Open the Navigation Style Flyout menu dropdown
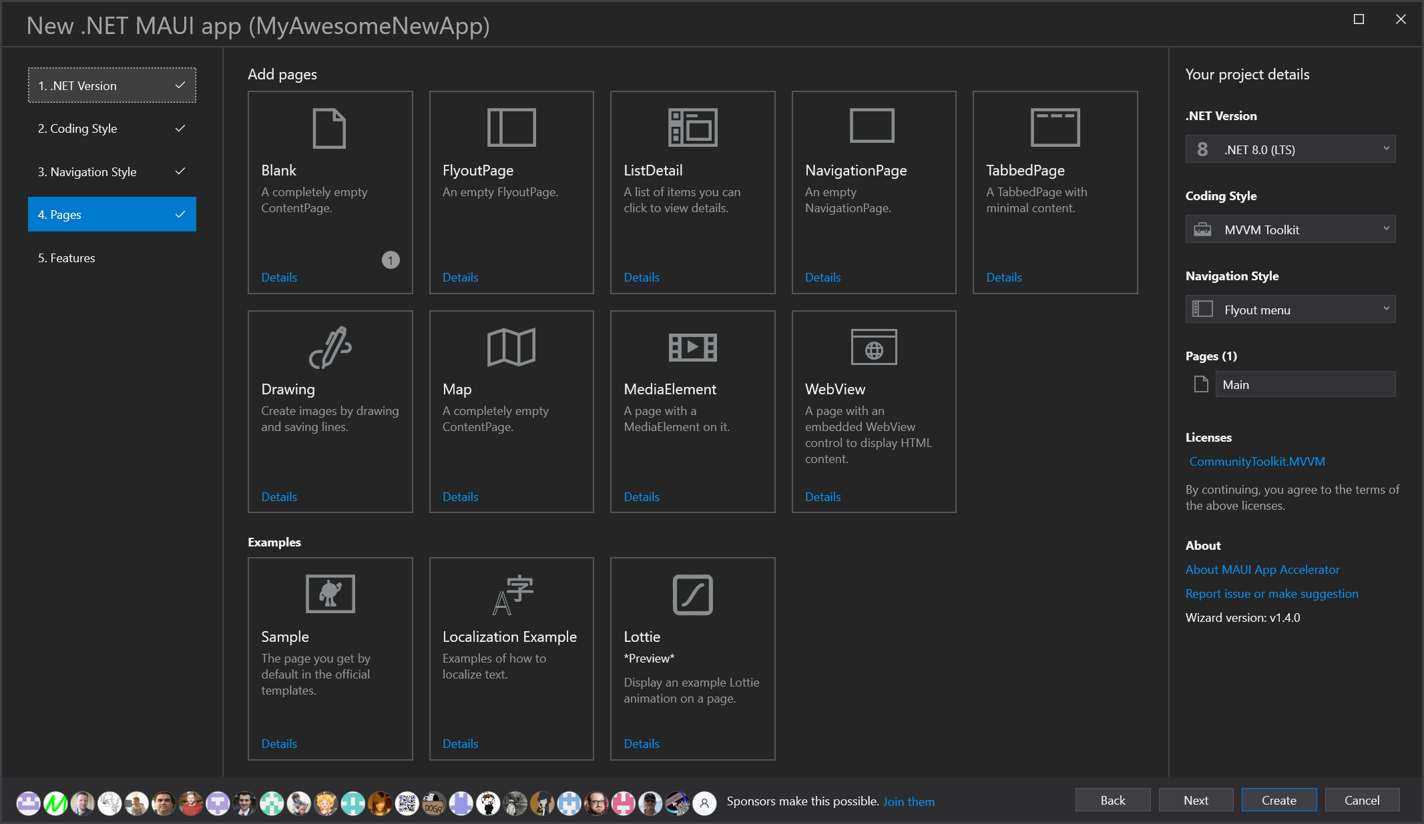This screenshot has height=824, width=1424. (x=1290, y=310)
